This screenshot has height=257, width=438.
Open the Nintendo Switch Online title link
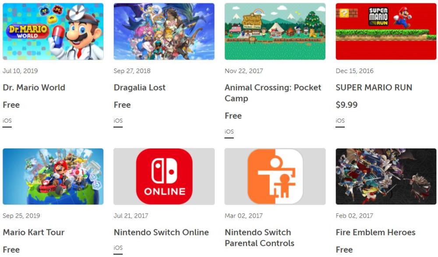point(161,232)
